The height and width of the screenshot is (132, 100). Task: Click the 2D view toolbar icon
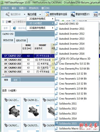[x=95, y=14]
